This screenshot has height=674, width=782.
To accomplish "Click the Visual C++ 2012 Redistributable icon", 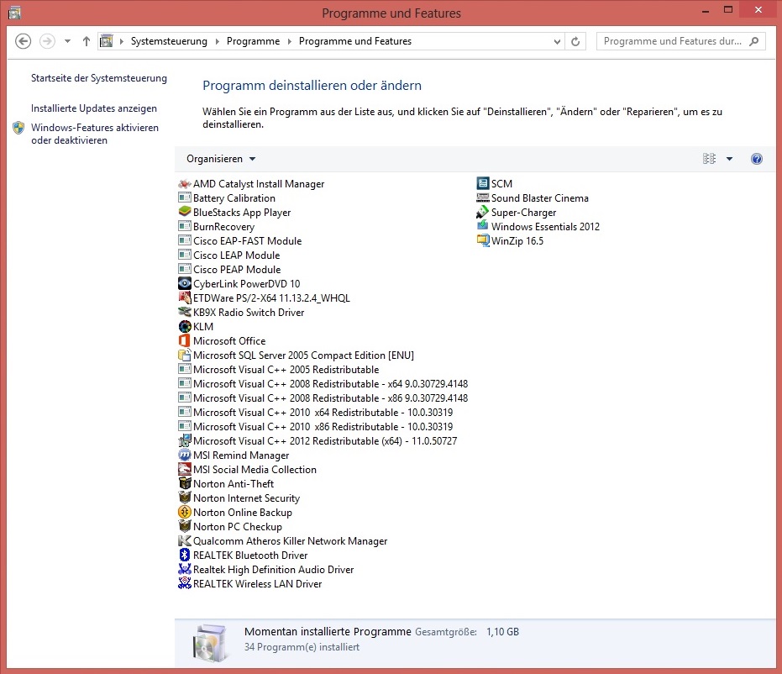I will (x=185, y=441).
